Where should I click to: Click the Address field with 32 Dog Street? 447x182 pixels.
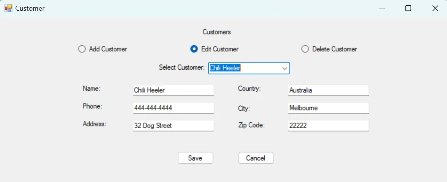click(x=173, y=126)
